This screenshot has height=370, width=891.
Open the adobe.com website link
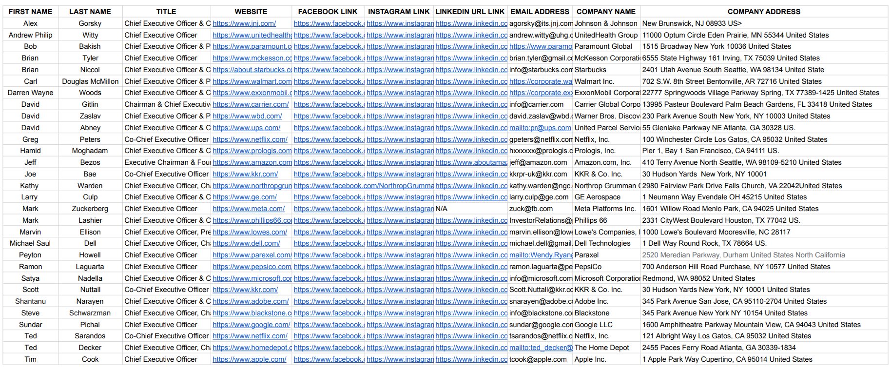tap(251, 301)
